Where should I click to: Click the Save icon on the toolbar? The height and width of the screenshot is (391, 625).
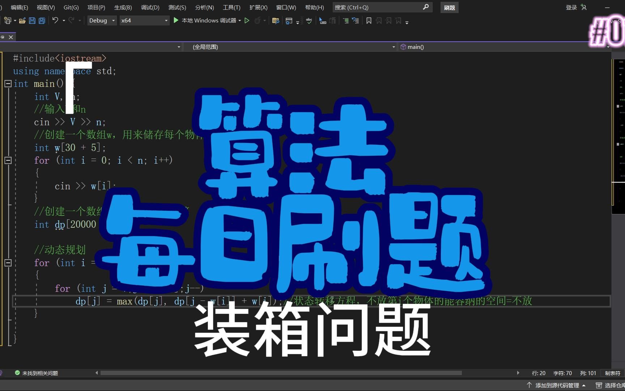pyautogui.click(x=32, y=21)
